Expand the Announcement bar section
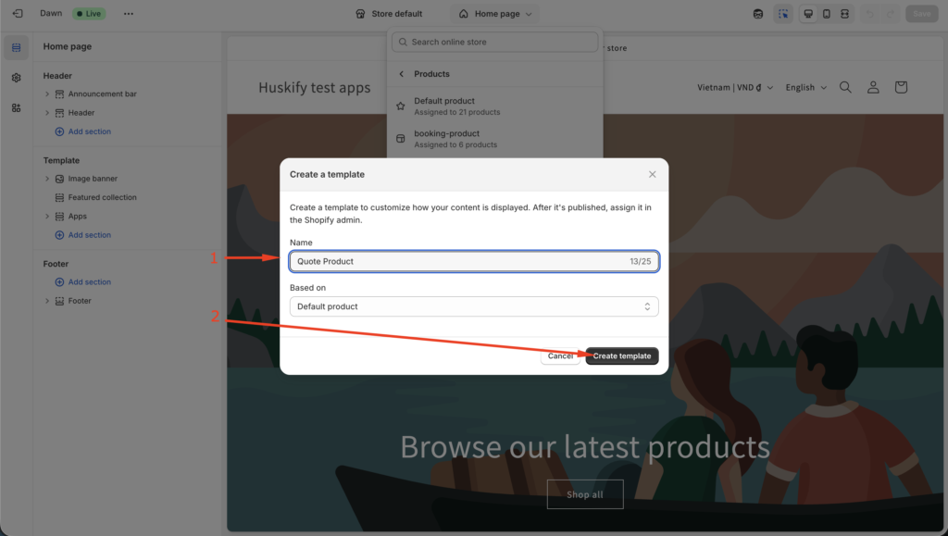Image resolution: width=948 pixels, height=536 pixels. tap(47, 93)
